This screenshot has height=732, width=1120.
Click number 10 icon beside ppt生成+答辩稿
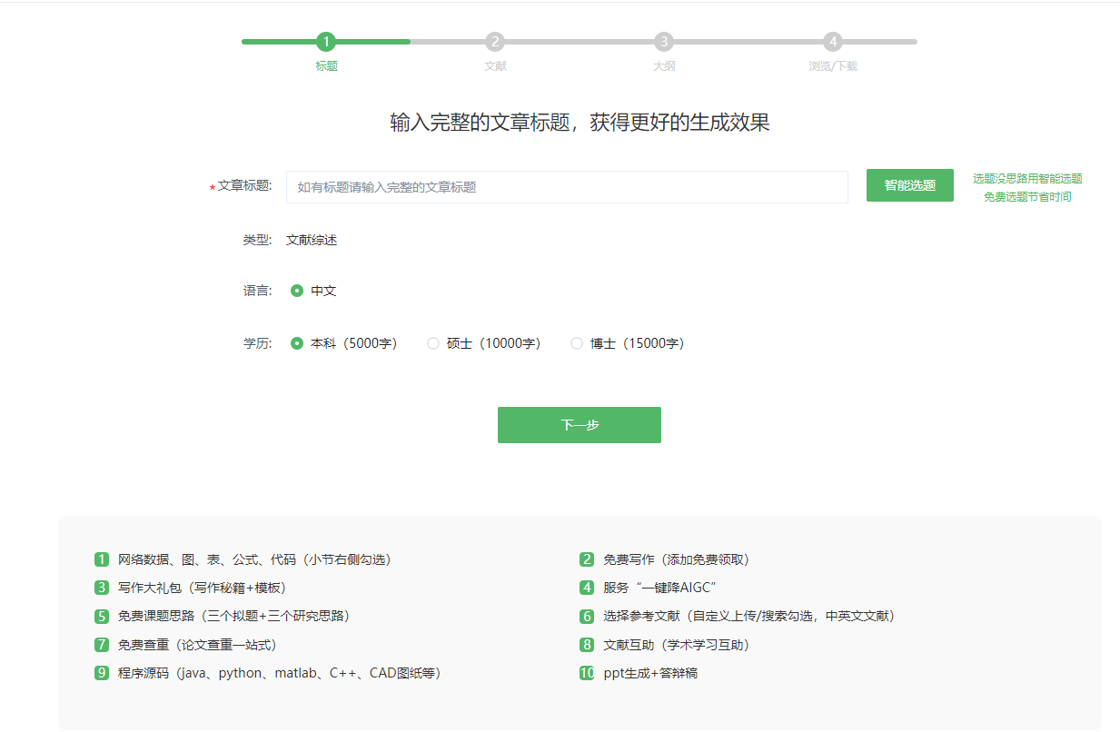point(587,673)
